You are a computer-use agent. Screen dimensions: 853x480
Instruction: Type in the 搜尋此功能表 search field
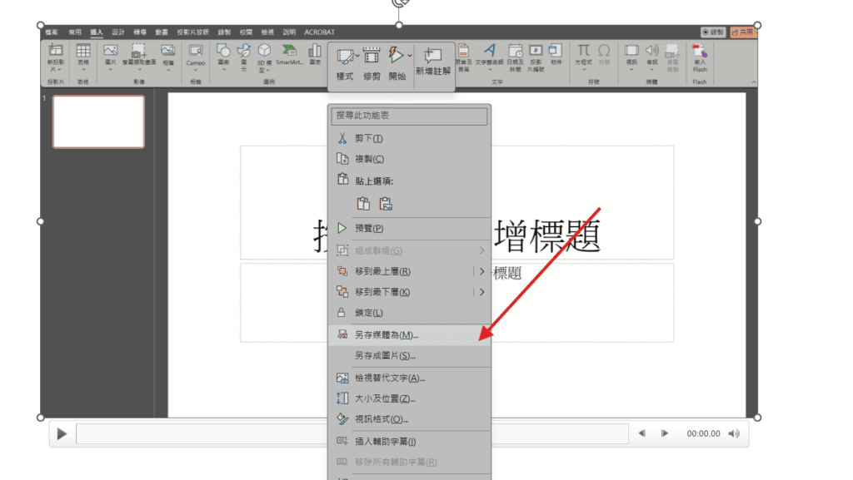click(409, 116)
